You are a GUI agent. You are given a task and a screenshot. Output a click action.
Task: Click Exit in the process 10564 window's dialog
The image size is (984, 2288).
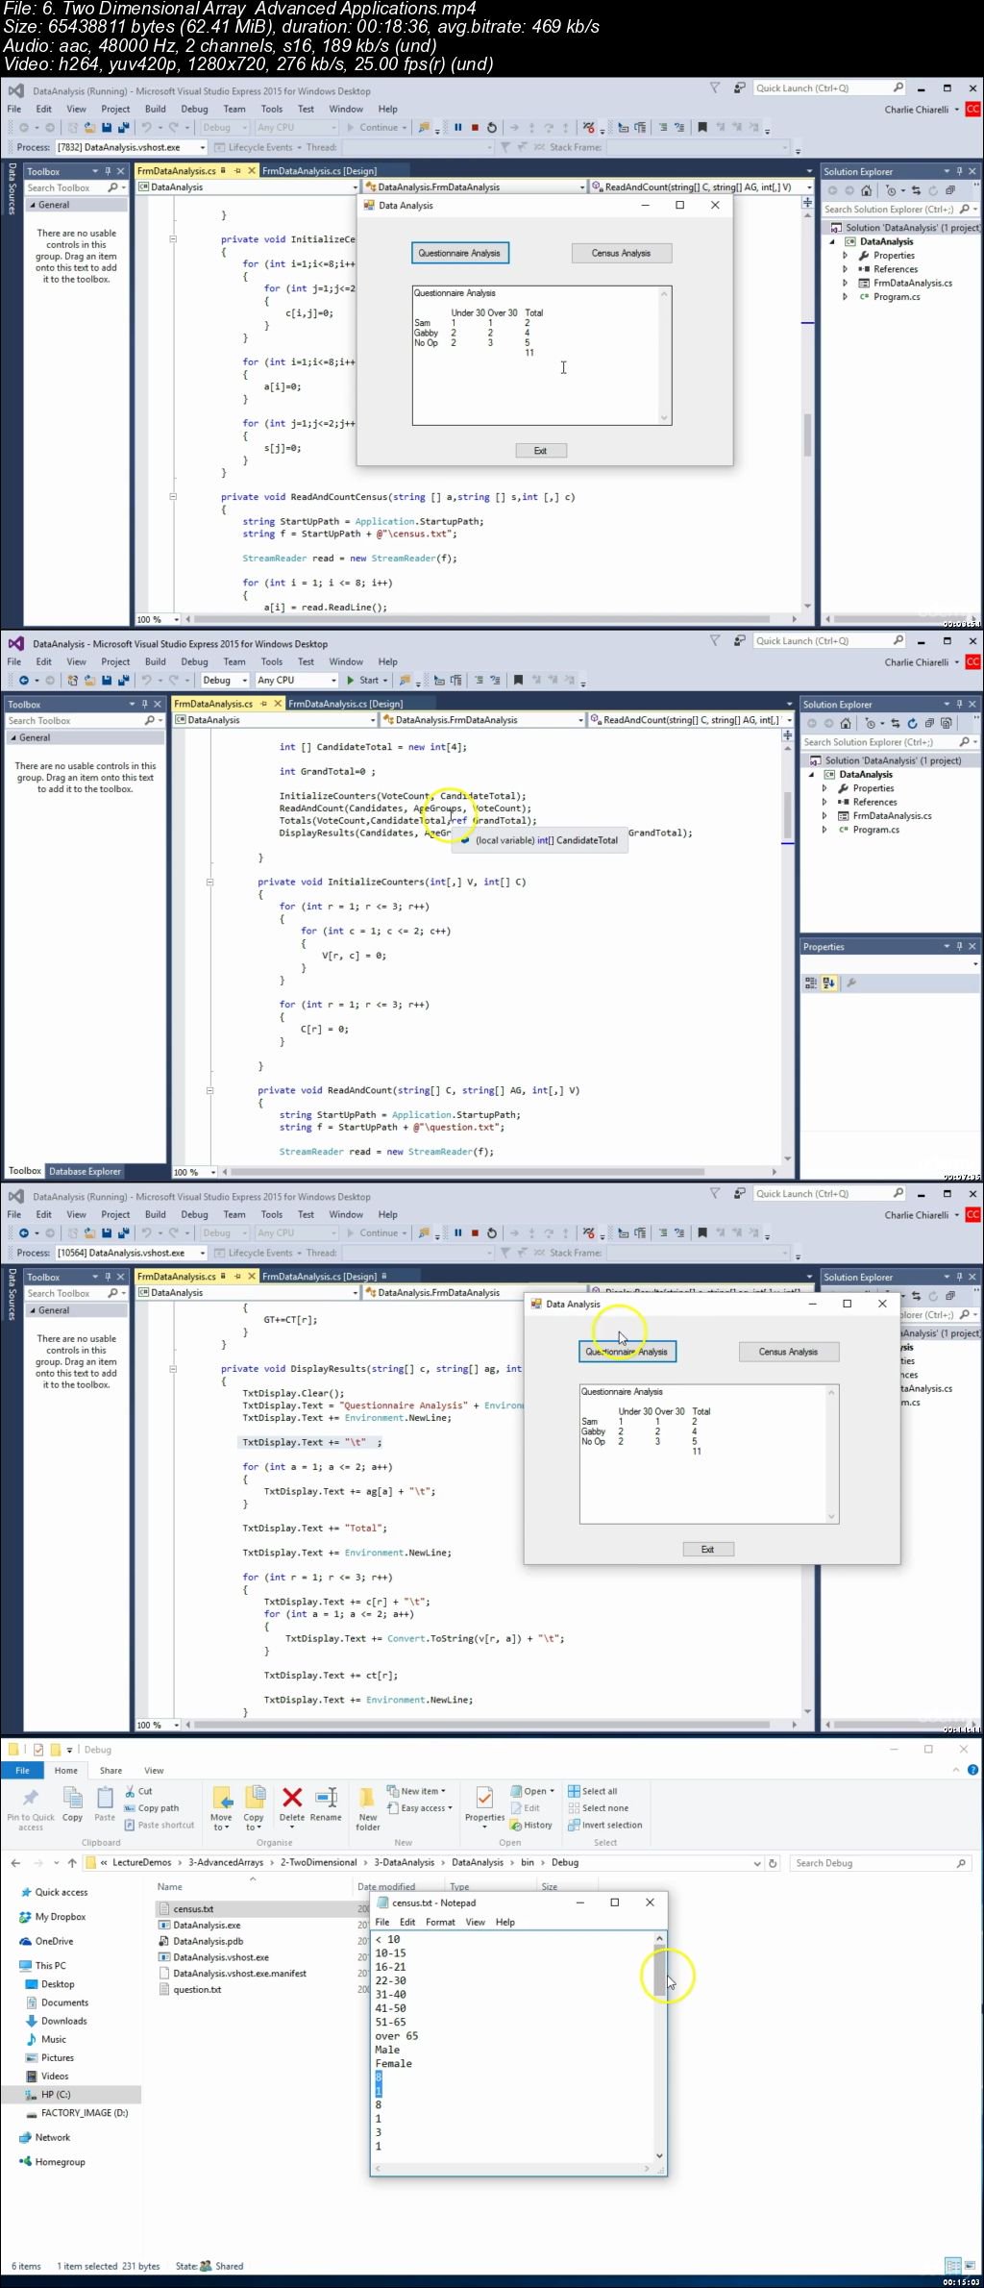708,1549
